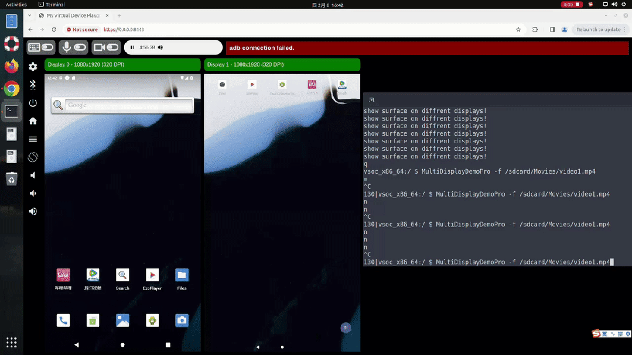Image resolution: width=632 pixels, height=355 pixels.
Task: Go back in browser history
Action: (30, 29)
